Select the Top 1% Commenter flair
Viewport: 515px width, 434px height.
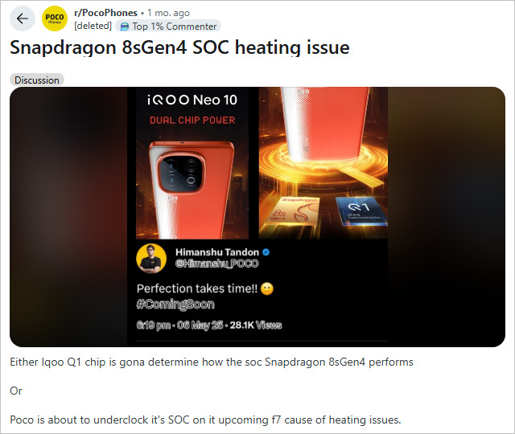(168, 27)
